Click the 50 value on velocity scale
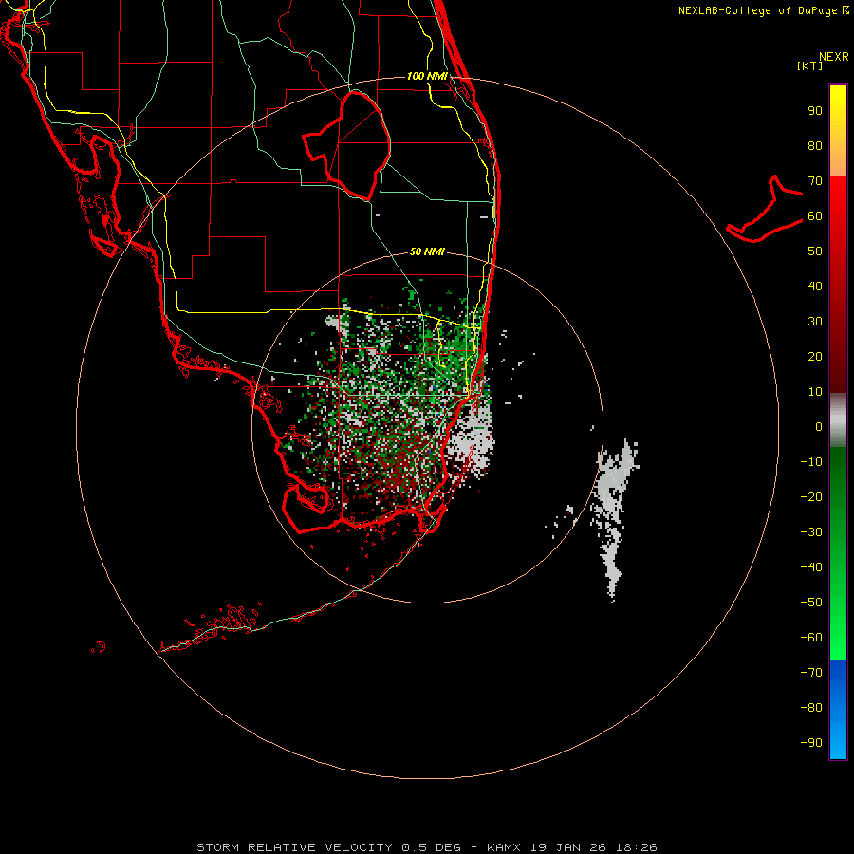The image size is (854, 854). (x=815, y=251)
